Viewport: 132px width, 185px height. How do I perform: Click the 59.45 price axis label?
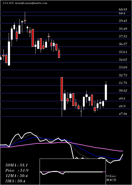pos(123,21)
